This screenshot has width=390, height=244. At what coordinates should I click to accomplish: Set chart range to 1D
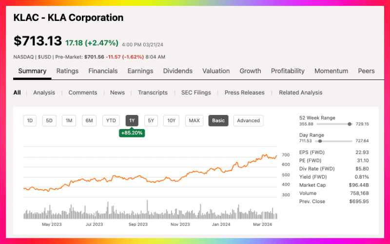[30, 120]
